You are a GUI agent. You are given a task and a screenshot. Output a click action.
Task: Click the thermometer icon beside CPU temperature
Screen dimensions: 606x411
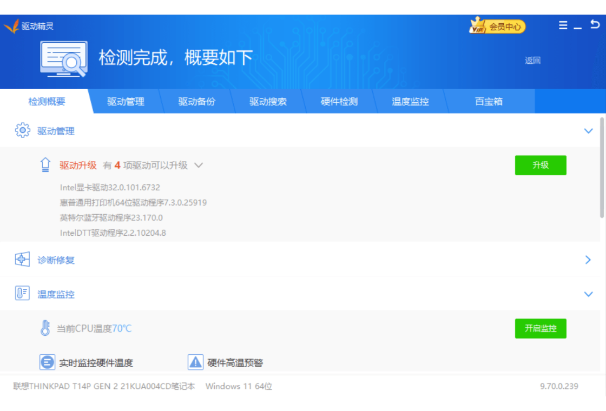tap(45, 328)
